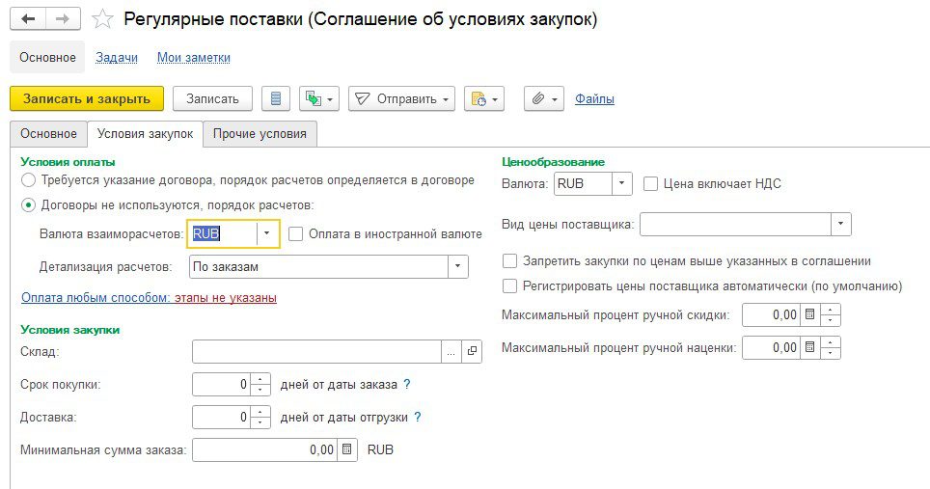930x489 pixels.
Task: Toggle Оплата в иностранной валюте checkbox
Action: (x=296, y=233)
